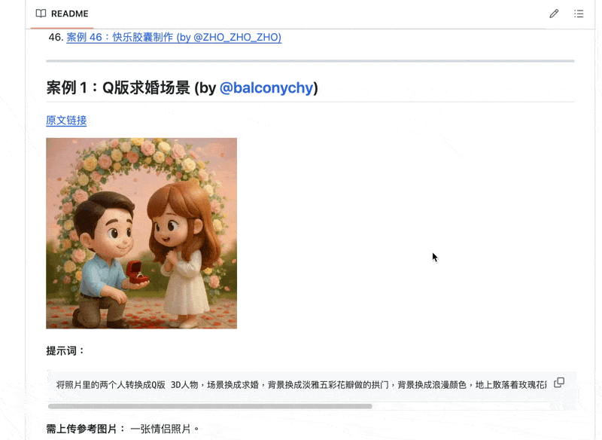Open the outline list icon
Screen dimensions: 602x440
[579, 14]
